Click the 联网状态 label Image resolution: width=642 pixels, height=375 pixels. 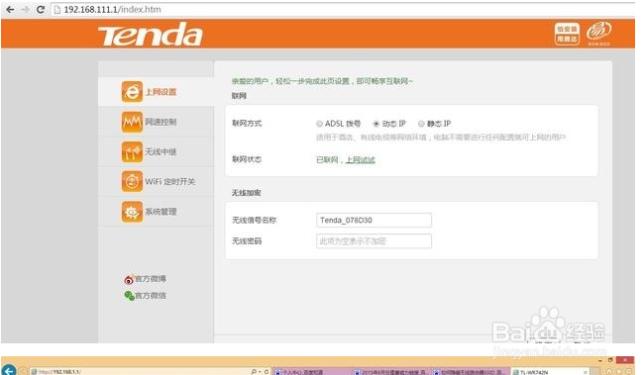point(247,159)
